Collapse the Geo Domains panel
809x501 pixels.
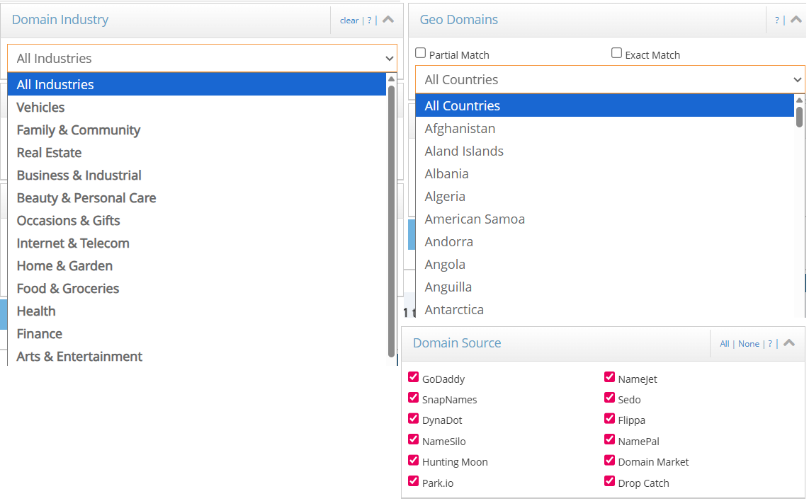coord(795,20)
